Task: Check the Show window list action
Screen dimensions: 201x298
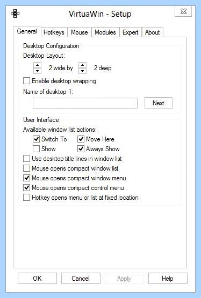Action: [36, 149]
